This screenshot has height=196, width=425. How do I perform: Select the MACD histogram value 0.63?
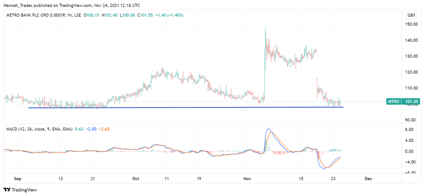click(x=79, y=130)
